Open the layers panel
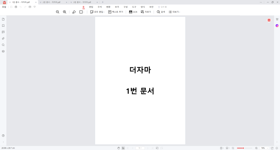This screenshot has height=150, width=280. (x=3, y=51)
